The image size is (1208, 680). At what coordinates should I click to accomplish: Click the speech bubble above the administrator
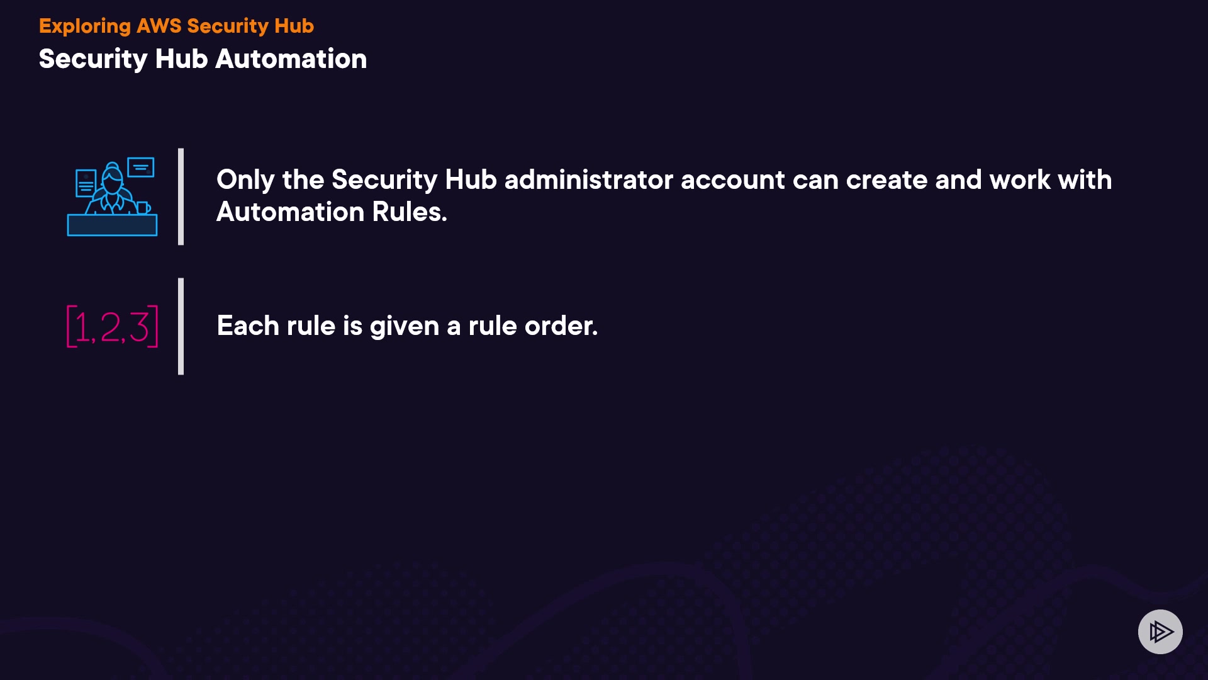[141, 167]
